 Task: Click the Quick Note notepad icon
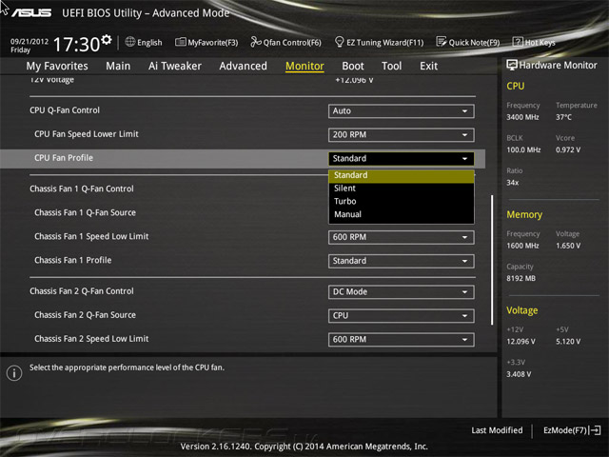click(x=442, y=42)
